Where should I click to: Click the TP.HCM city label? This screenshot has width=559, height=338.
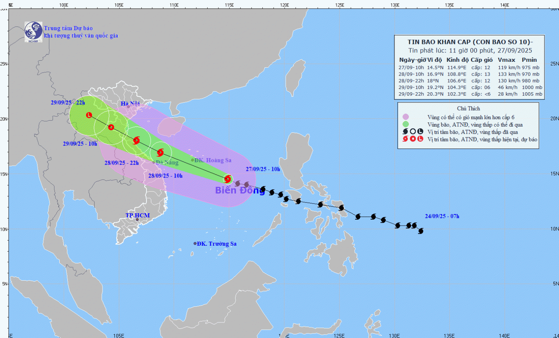[138, 216]
